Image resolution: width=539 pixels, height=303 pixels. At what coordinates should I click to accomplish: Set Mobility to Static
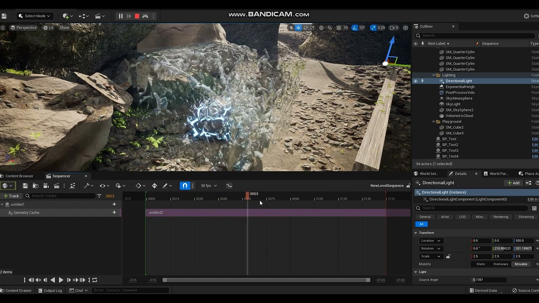(480, 264)
